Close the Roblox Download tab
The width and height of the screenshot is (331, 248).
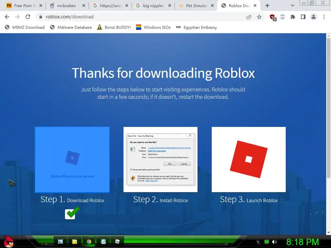pyautogui.click(x=255, y=6)
